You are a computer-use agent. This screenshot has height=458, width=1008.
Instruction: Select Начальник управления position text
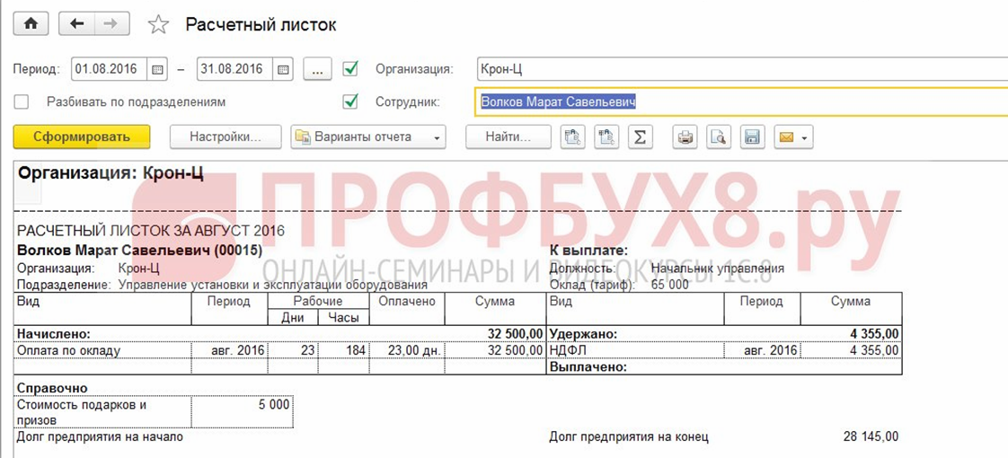tap(718, 269)
